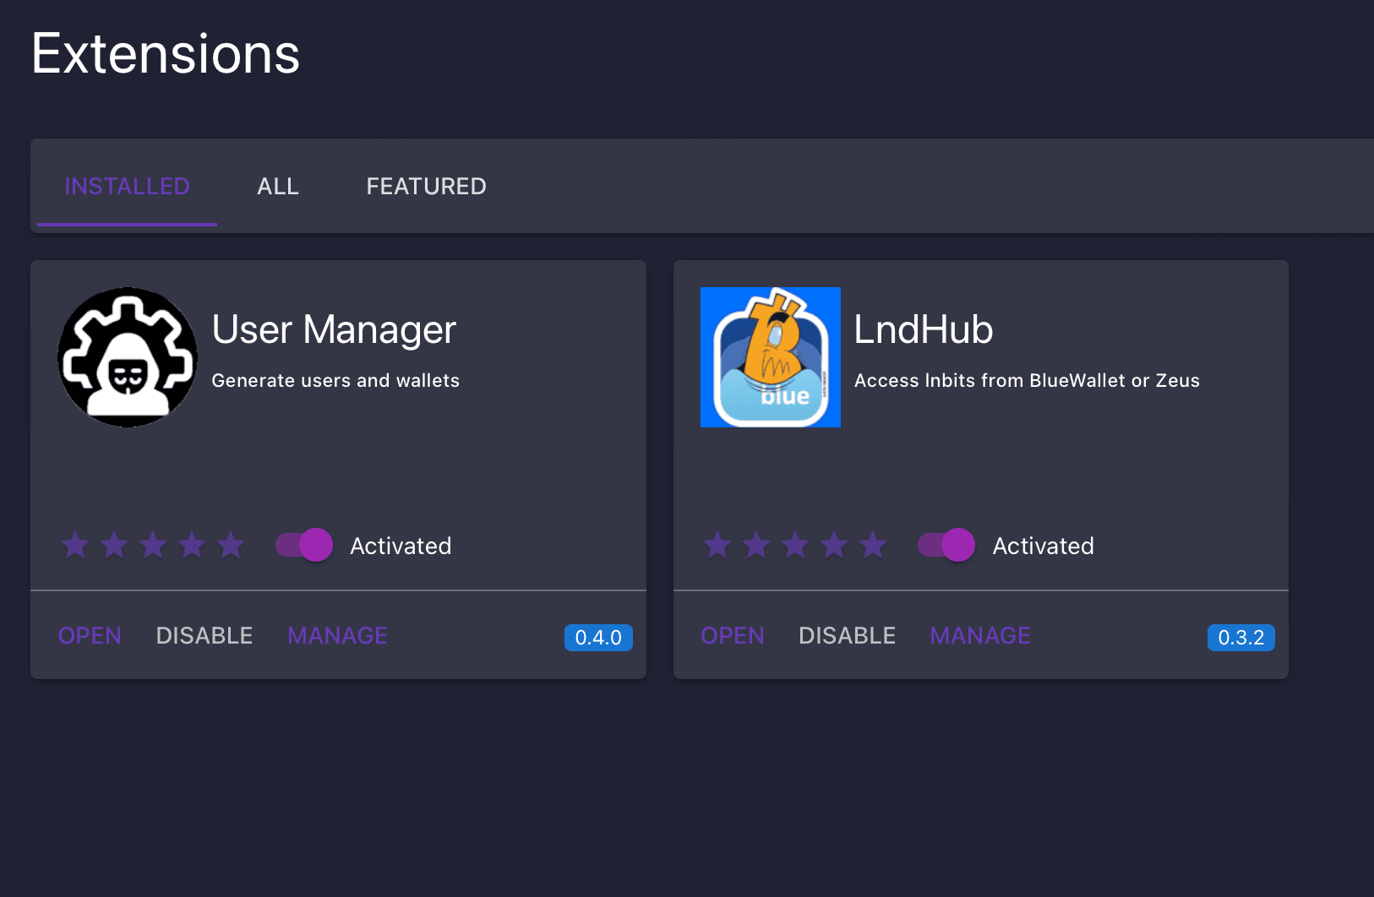Click 'Generate users and wallets' description
The height and width of the screenshot is (897, 1374).
tap(335, 380)
